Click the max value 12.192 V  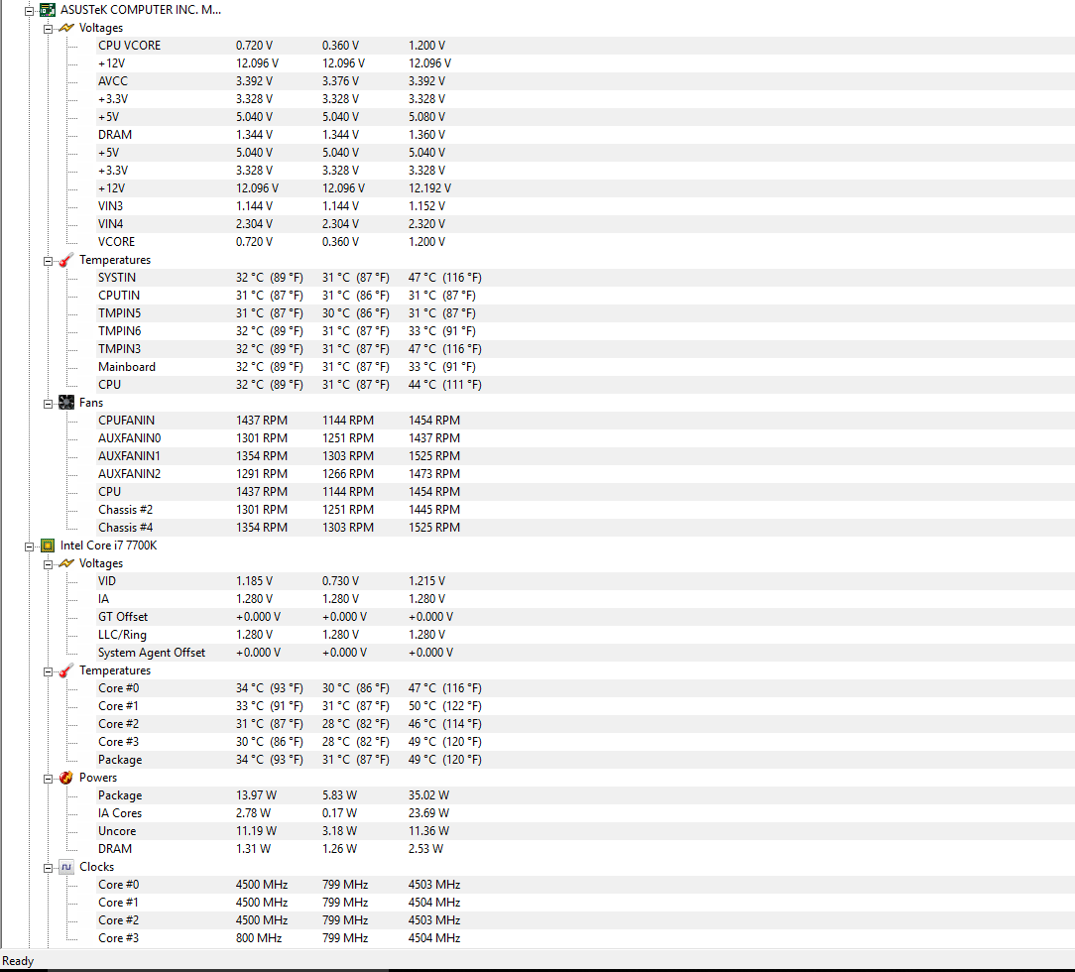(429, 187)
